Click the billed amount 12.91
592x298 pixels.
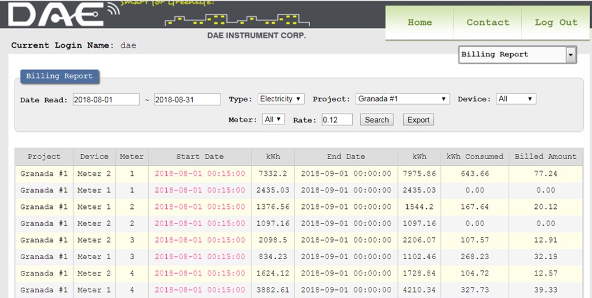pyautogui.click(x=546, y=240)
